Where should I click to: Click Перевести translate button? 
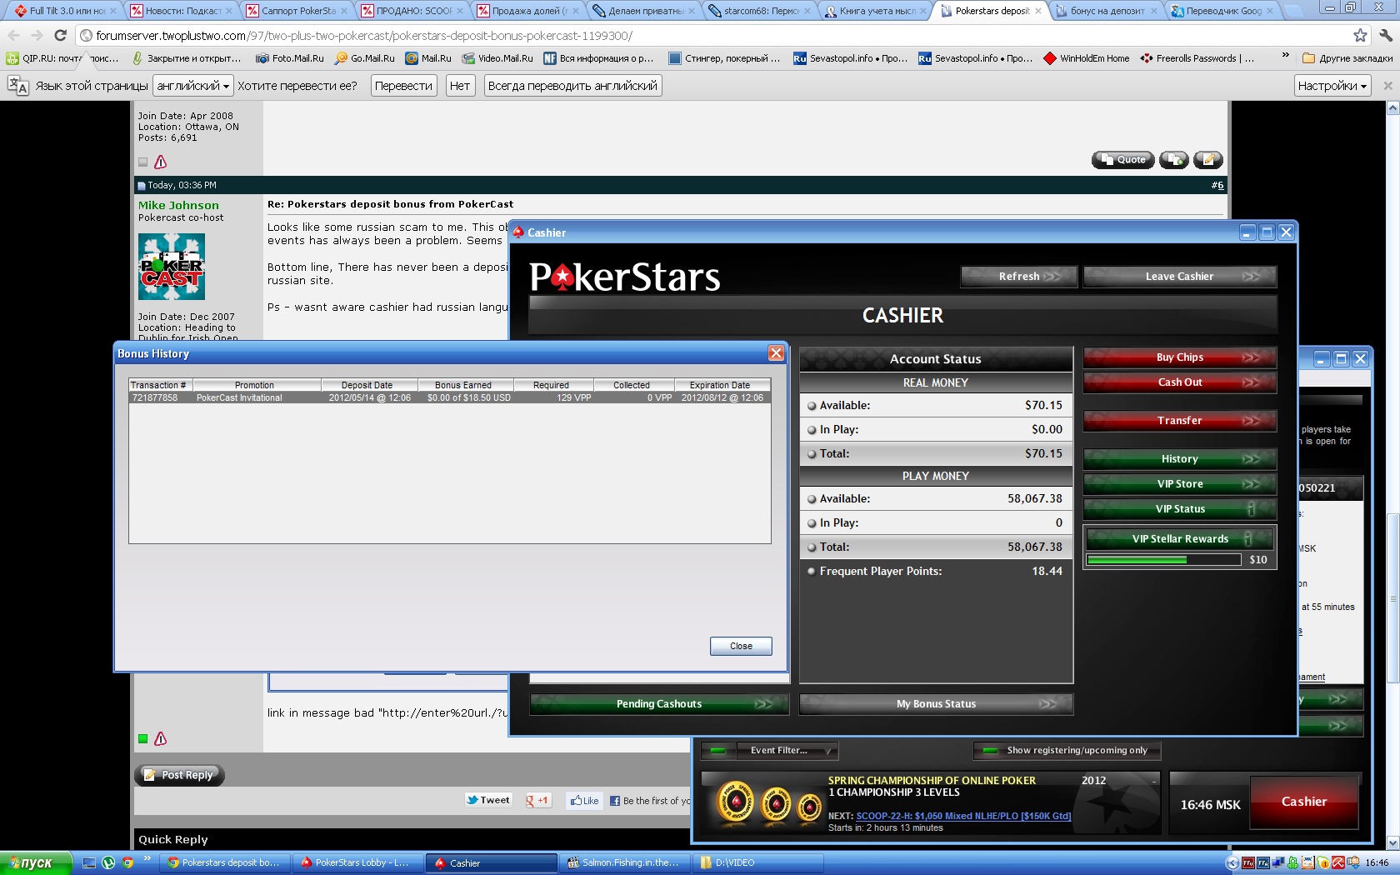click(403, 86)
